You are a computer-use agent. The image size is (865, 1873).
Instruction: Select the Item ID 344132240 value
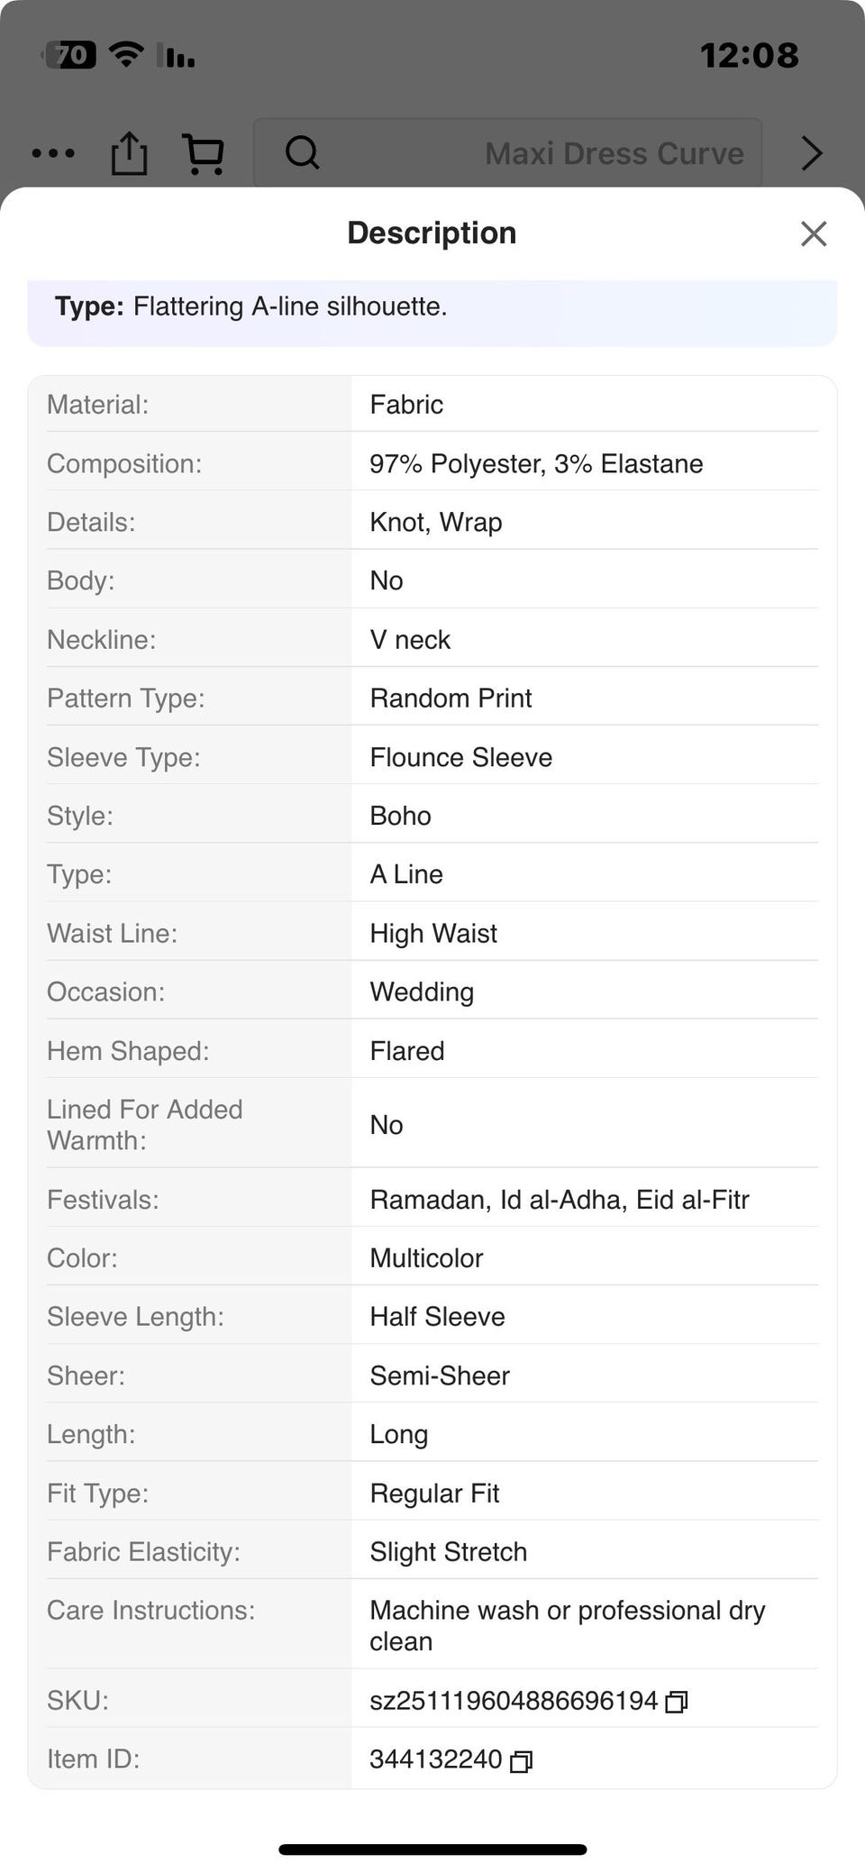click(436, 1759)
